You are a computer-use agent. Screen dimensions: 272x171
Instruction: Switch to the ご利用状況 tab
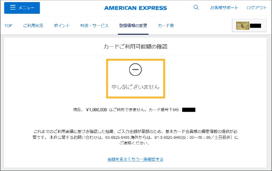(x=33, y=26)
